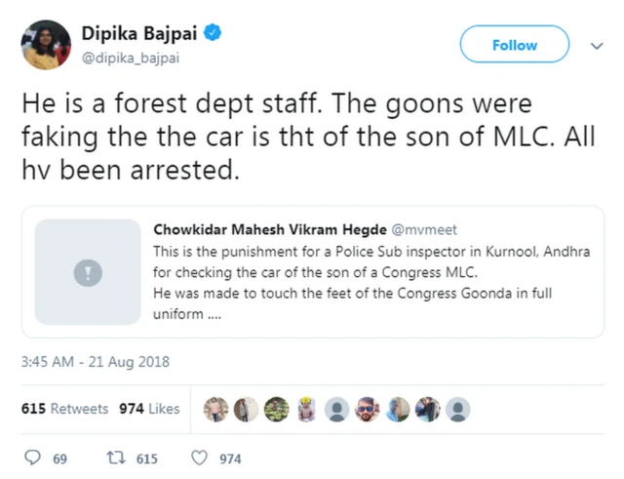
Task: Click the liker avatar with yellow turban
Action: tap(306, 409)
